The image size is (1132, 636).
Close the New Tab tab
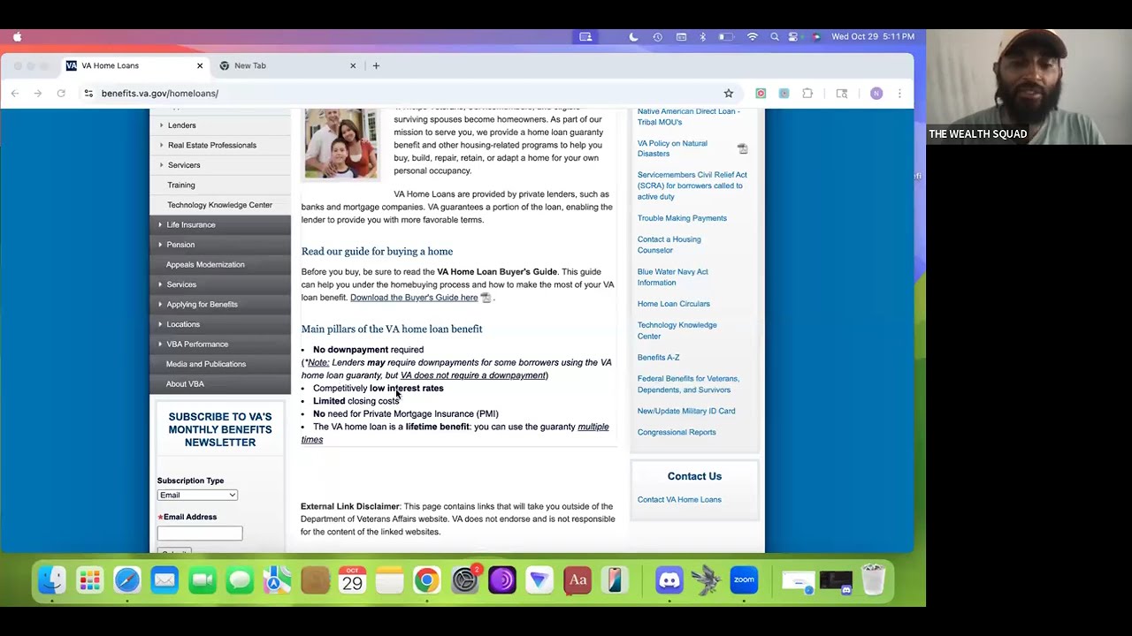[353, 65]
